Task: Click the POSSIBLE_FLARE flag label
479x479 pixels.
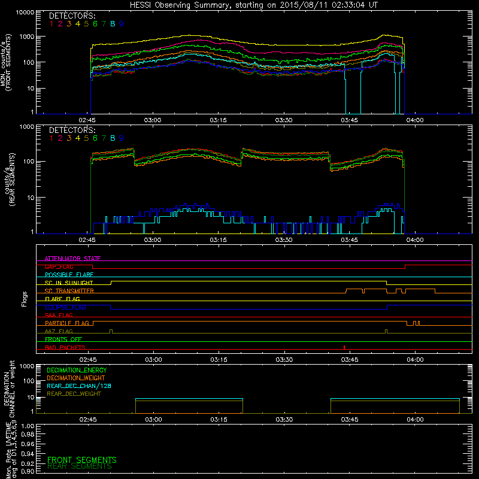Action: [x=69, y=275]
